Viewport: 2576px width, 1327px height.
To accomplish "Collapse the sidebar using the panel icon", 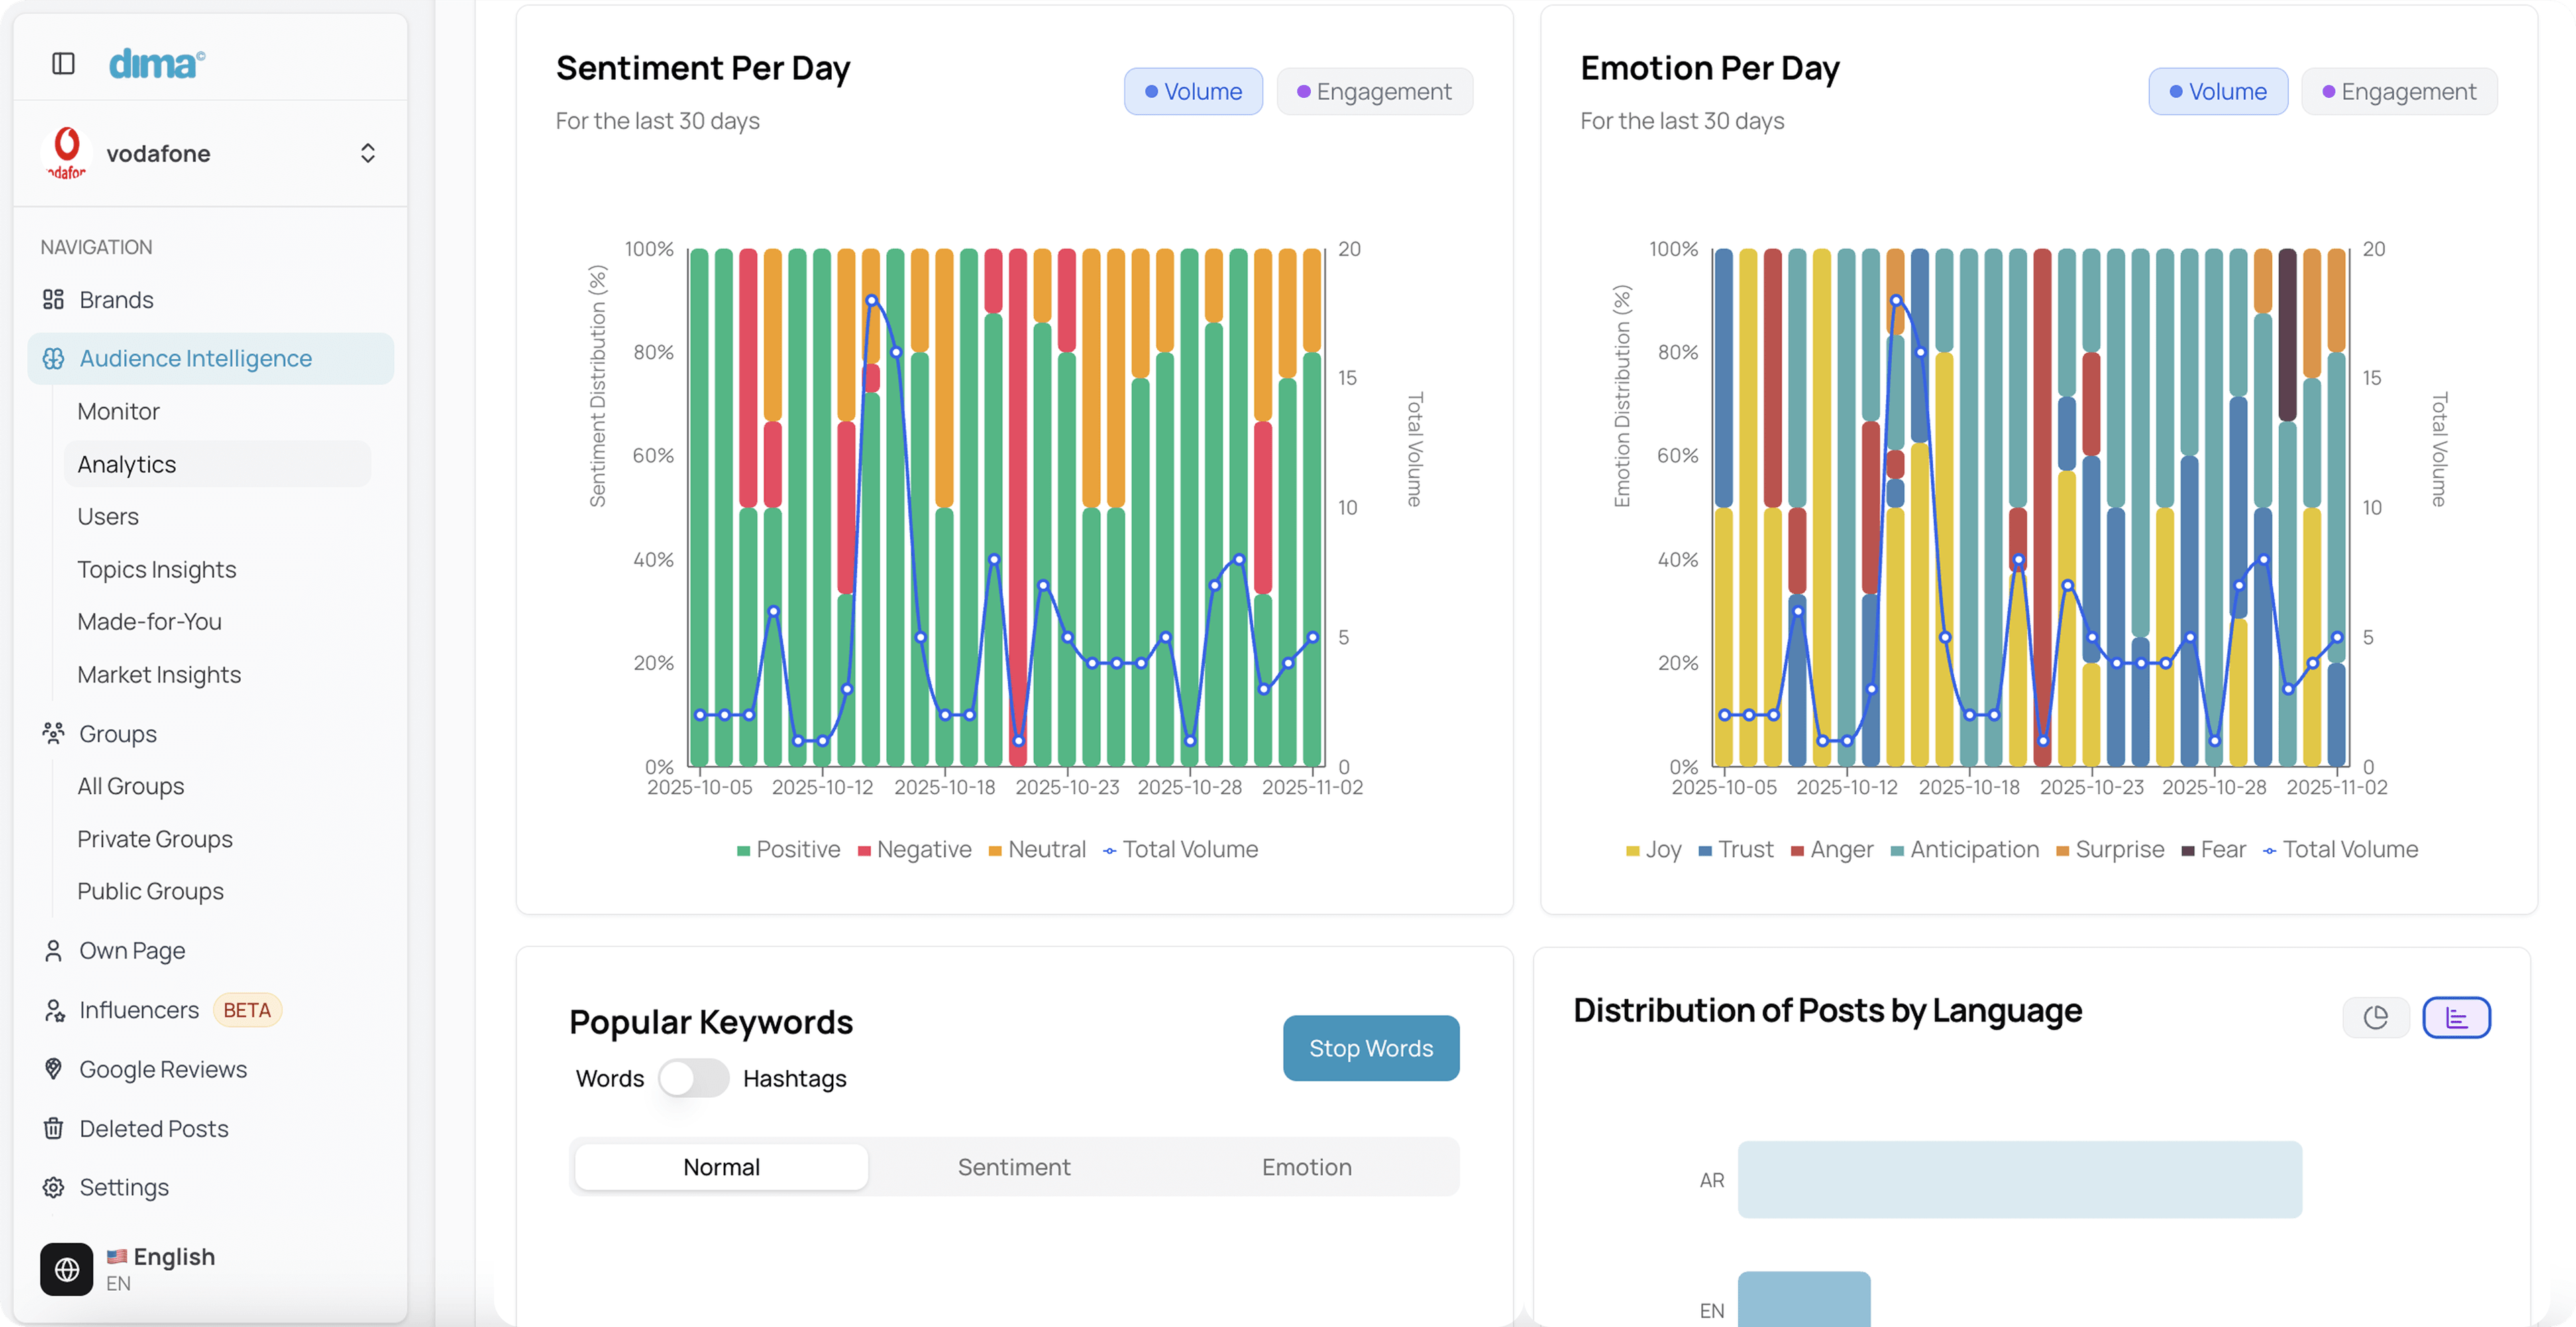I will pos(63,64).
